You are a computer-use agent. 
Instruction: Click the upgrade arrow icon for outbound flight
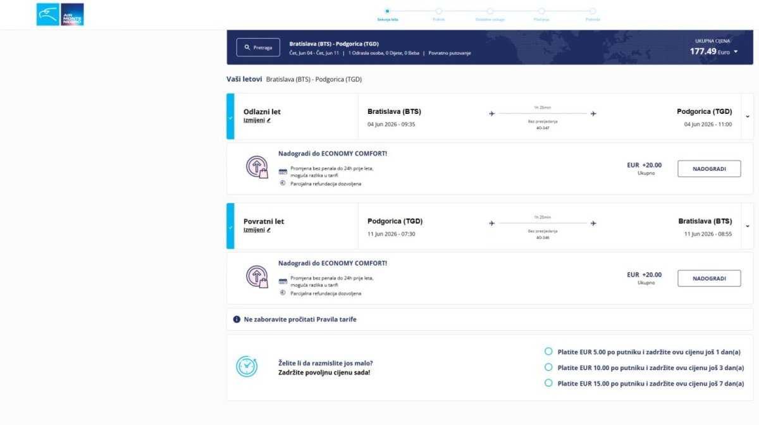pos(257,167)
